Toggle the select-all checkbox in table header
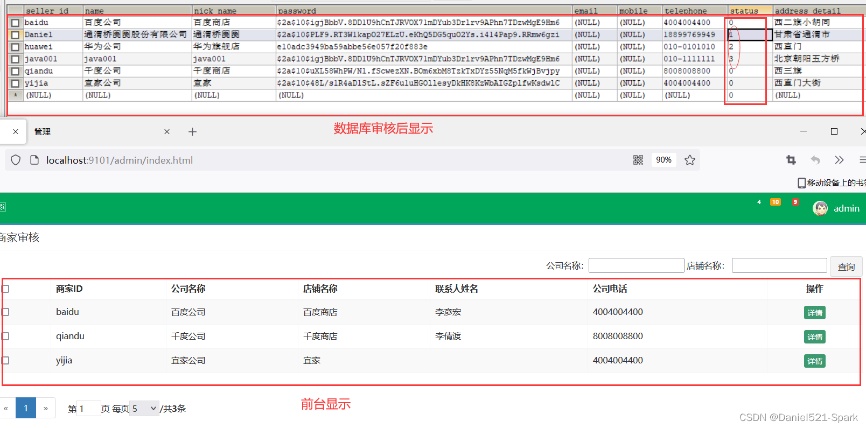 click(5, 289)
